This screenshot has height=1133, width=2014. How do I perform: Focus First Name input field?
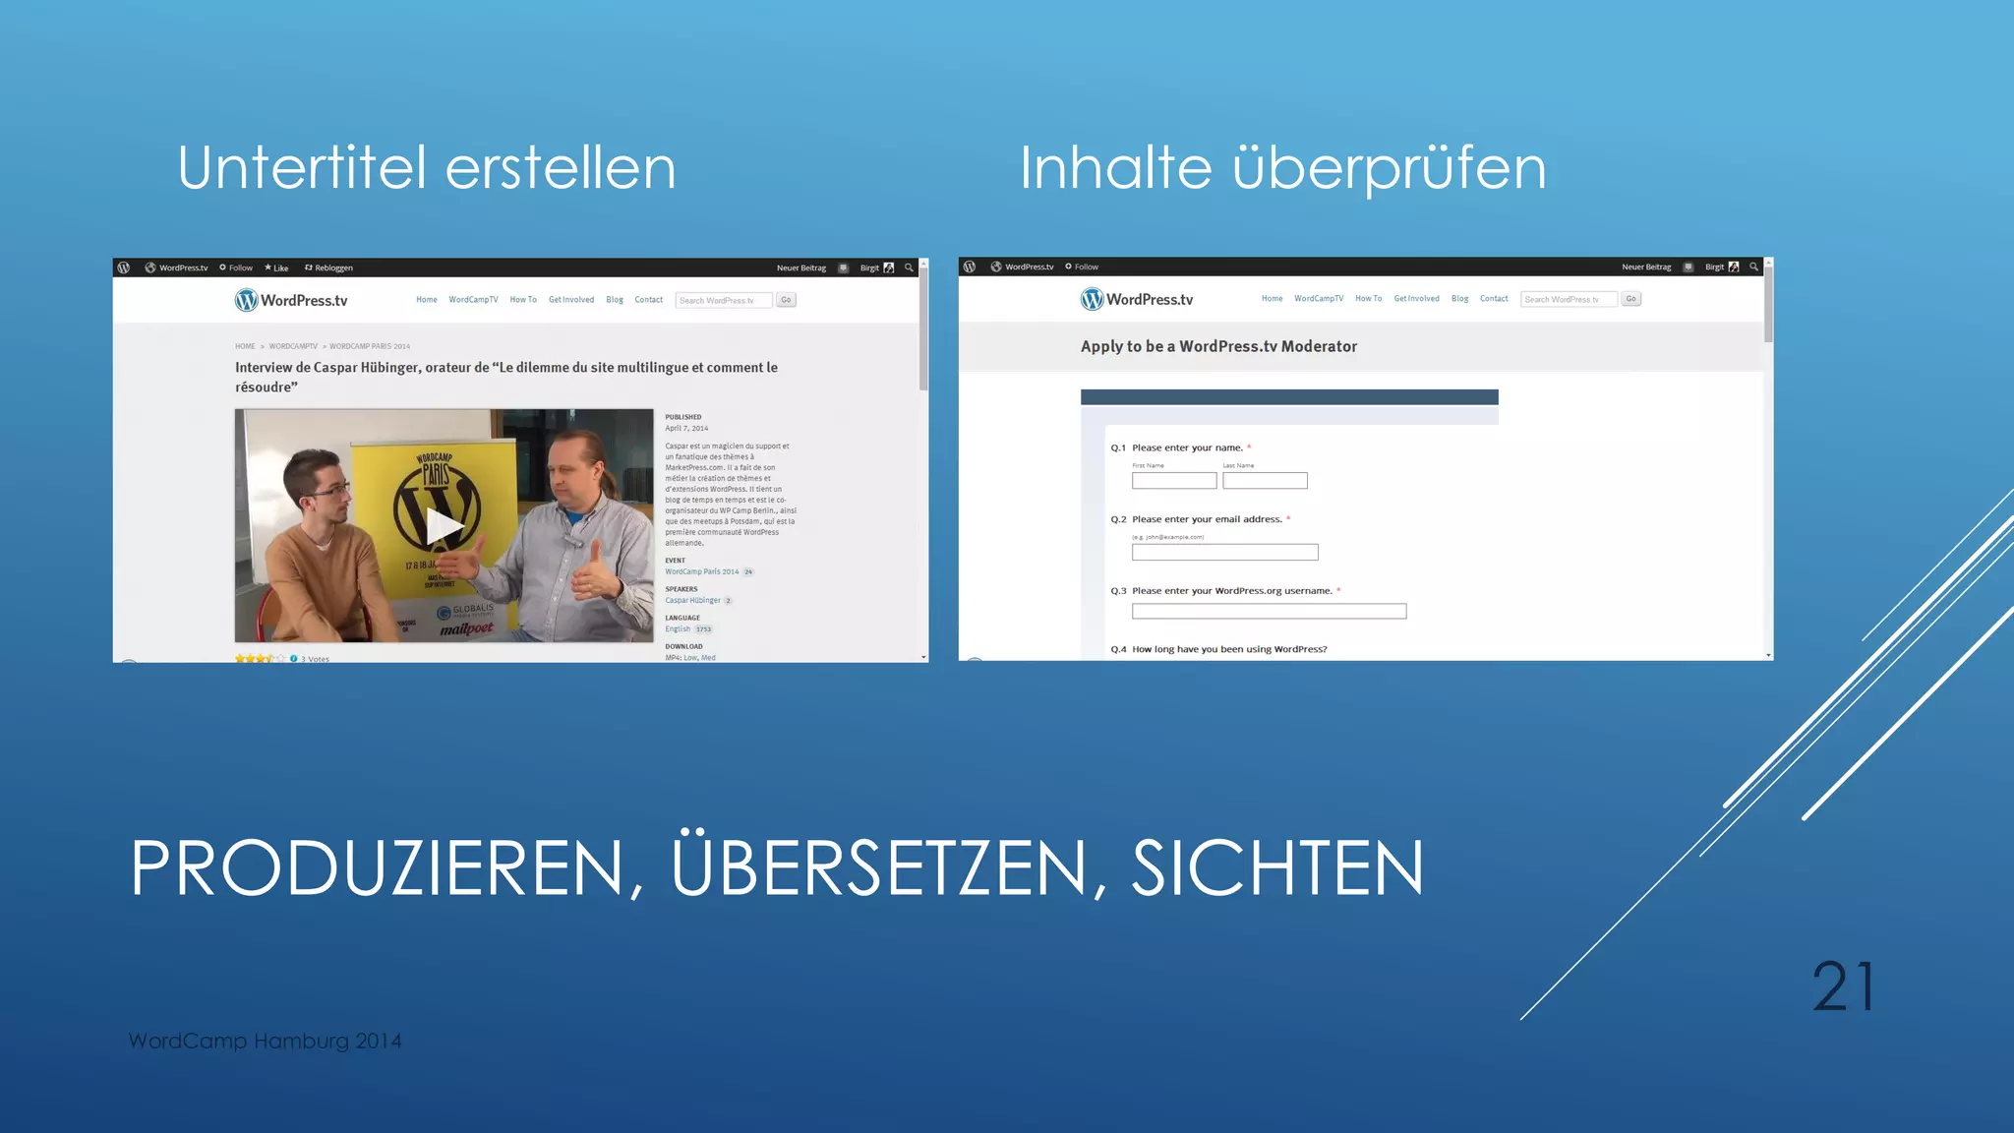click(x=1174, y=481)
